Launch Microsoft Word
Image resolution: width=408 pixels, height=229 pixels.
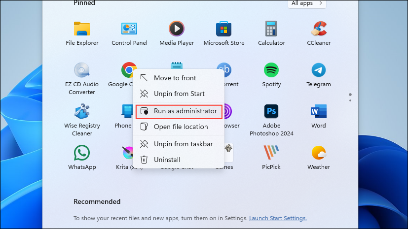319,111
